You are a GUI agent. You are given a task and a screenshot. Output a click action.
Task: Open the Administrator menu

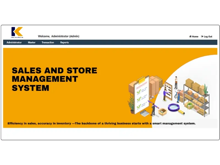[14, 42]
